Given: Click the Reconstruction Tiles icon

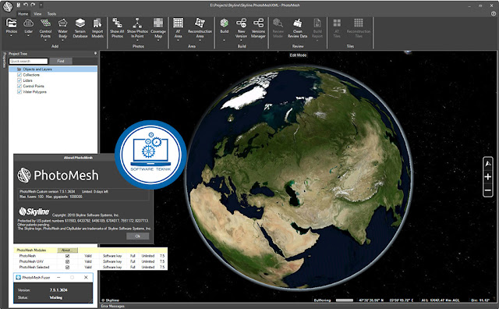Looking at the screenshot, I should 359,23.
